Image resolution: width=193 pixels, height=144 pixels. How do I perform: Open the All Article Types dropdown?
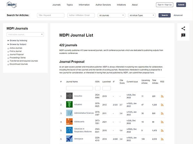tap(142, 15)
